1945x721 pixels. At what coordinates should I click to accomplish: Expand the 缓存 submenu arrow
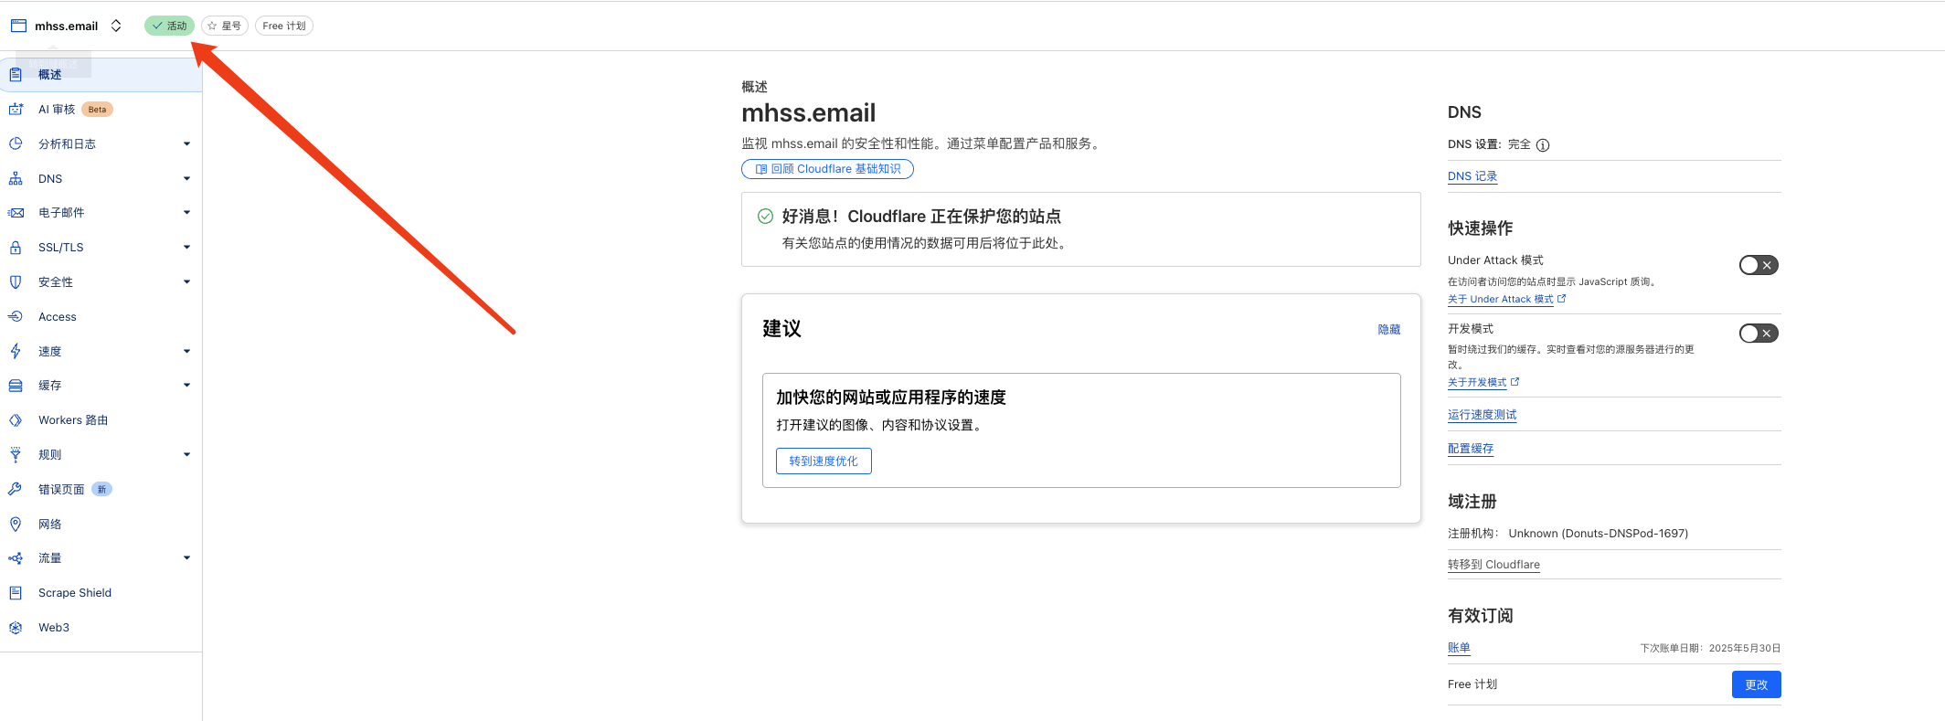click(186, 386)
